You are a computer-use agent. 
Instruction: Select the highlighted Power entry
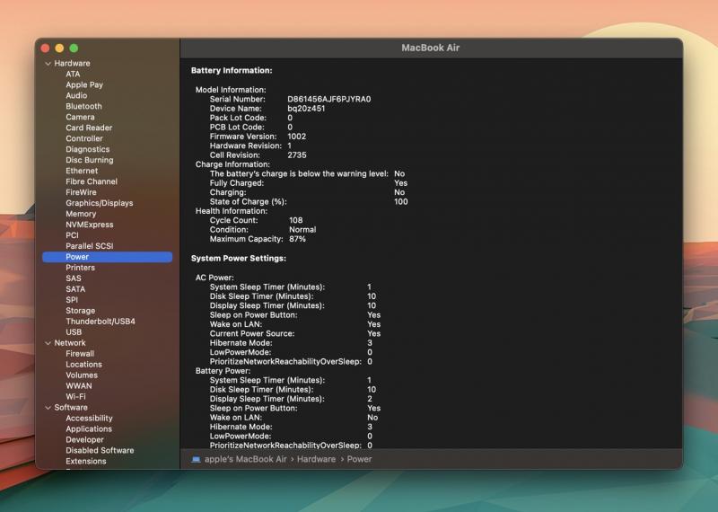click(107, 257)
